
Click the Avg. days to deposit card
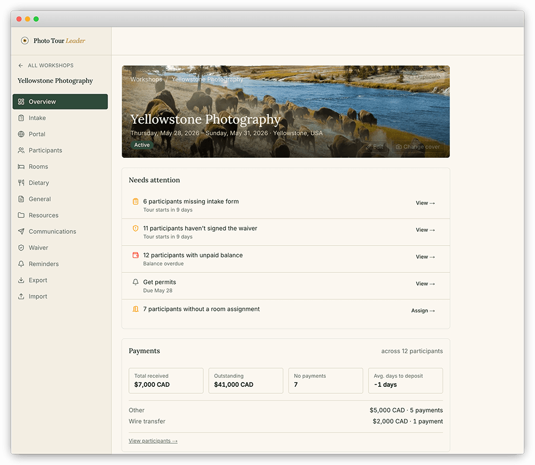click(x=406, y=380)
